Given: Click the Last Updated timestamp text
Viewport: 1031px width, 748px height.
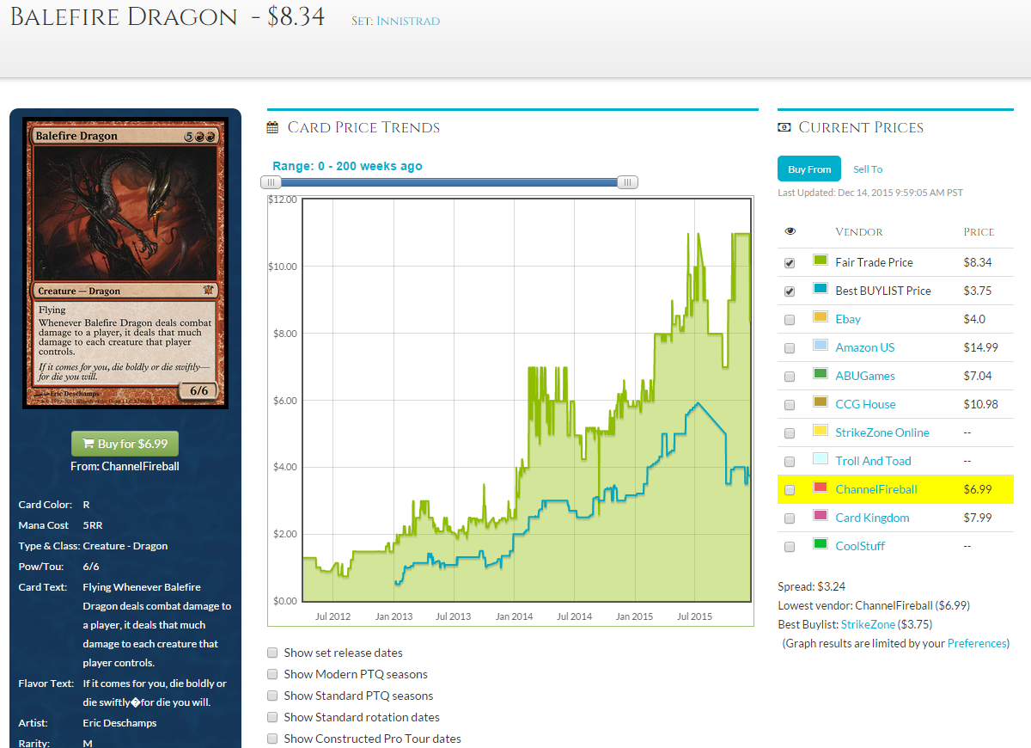Looking at the screenshot, I should [870, 193].
